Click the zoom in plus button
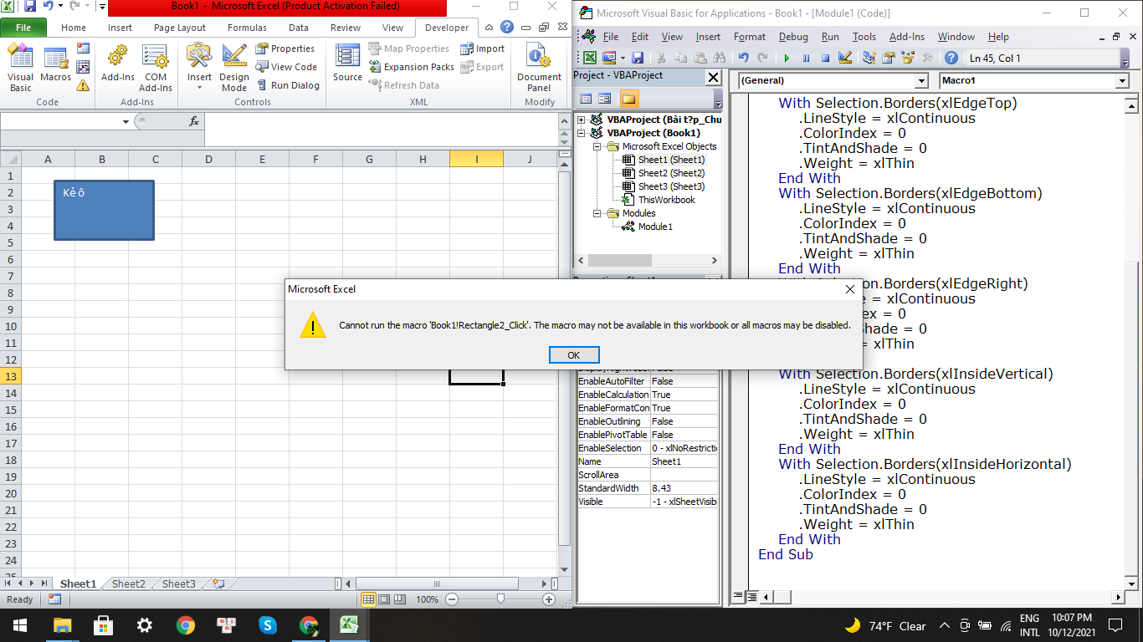The width and height of the screenshot is (1143, 642). (549, 599)
